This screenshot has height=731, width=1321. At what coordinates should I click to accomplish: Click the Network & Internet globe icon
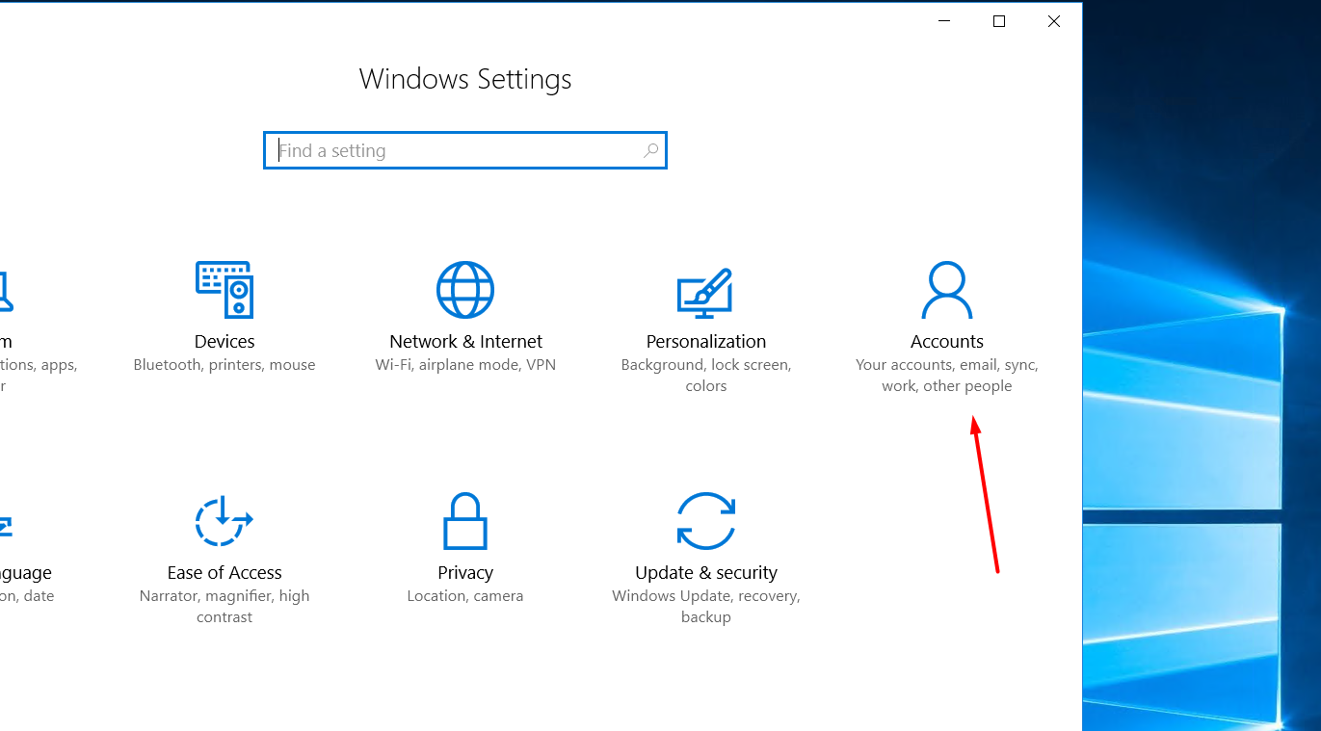coord(465,288)
